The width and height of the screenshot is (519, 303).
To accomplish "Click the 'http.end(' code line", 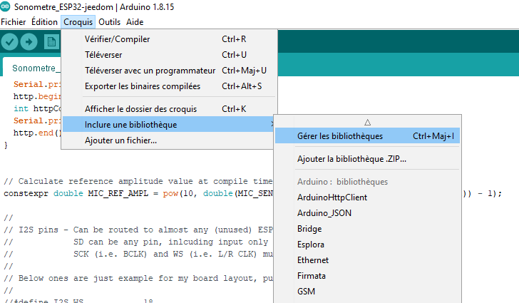I will 37,133.
